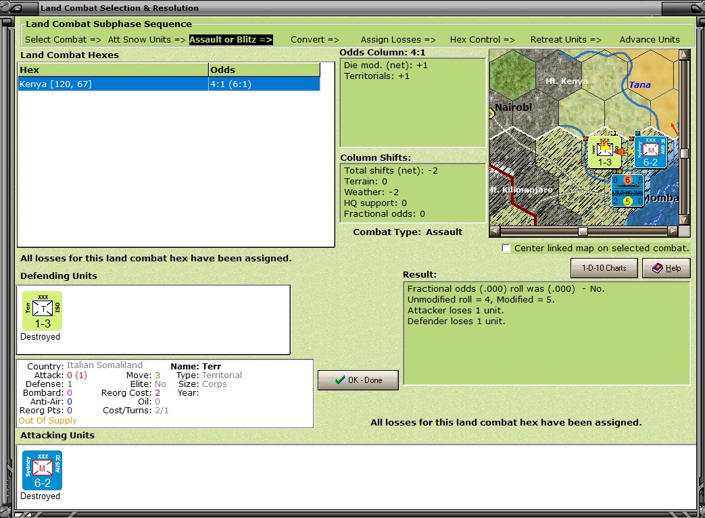Click the map vertical scrollbar thumb

(684, 154)
